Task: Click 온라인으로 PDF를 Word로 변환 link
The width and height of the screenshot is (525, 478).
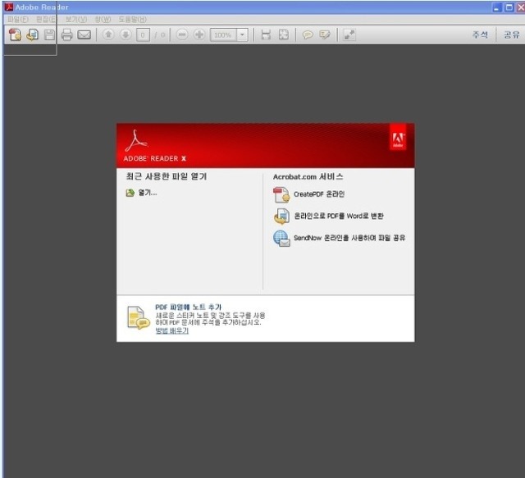Action: (x=339, y=216)
